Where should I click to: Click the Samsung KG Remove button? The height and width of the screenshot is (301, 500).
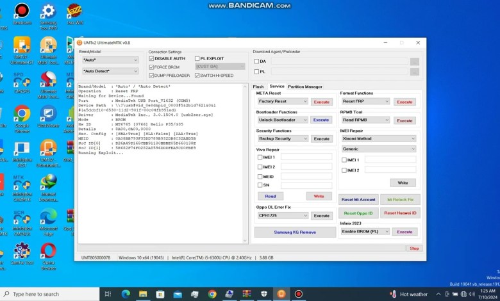tap(295, 232)
